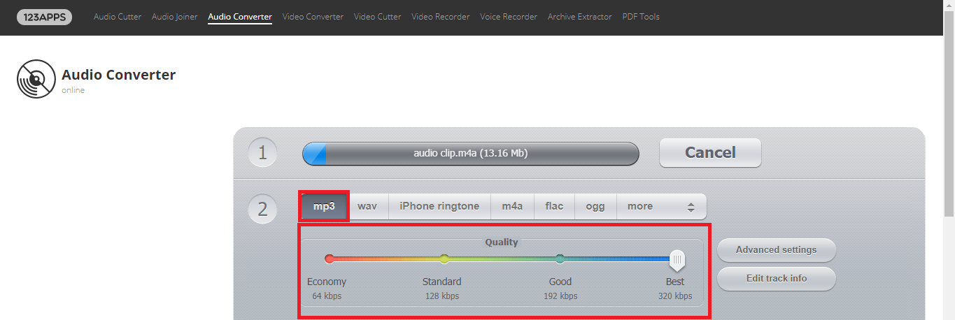Open the Voice Recorder tool
Image resolution: width=955 pixels, height=320 pixels.
coord(509,17)
